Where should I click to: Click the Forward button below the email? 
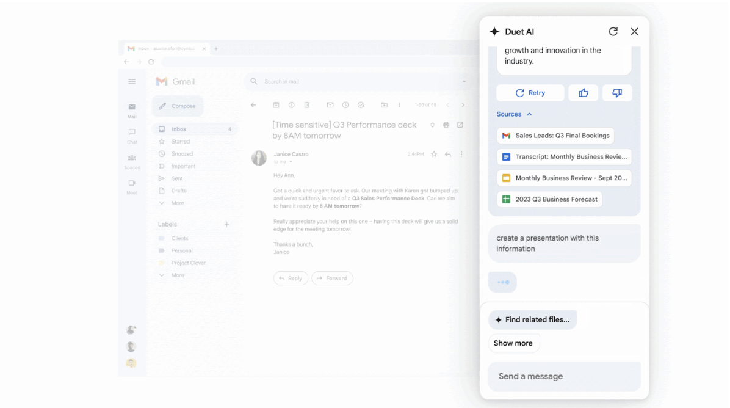tap(332, 278)
